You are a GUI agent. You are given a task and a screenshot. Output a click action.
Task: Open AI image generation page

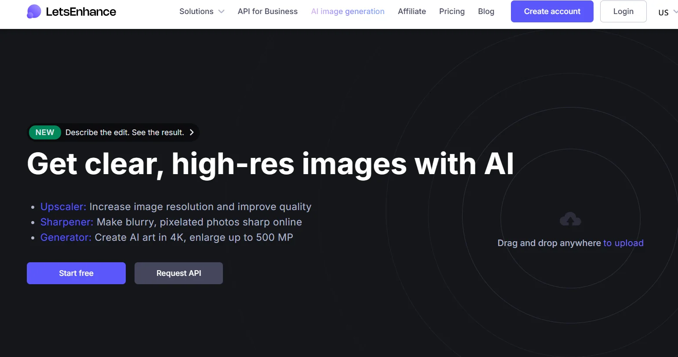click(x=347, y=11)
